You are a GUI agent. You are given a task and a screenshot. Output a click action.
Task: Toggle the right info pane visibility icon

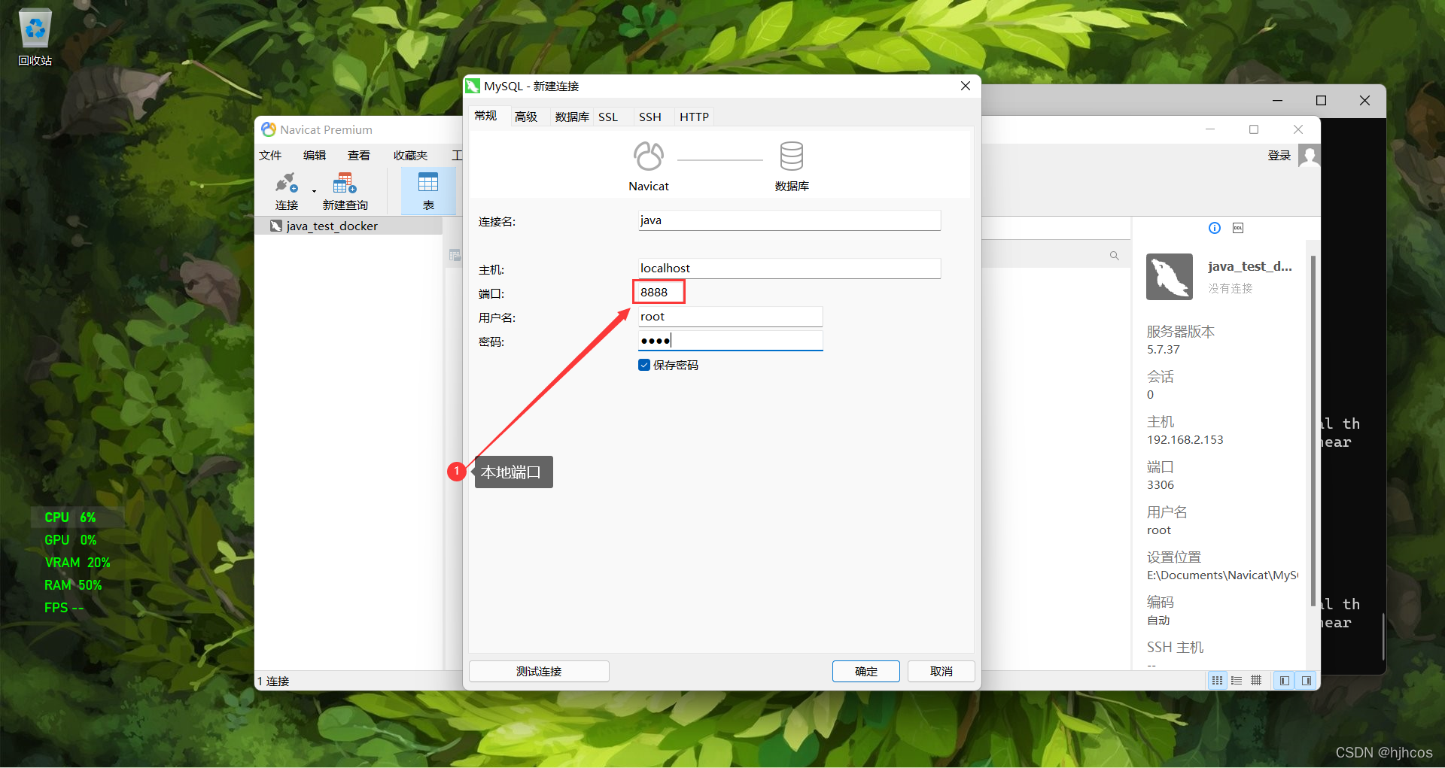pos(1307,680)
